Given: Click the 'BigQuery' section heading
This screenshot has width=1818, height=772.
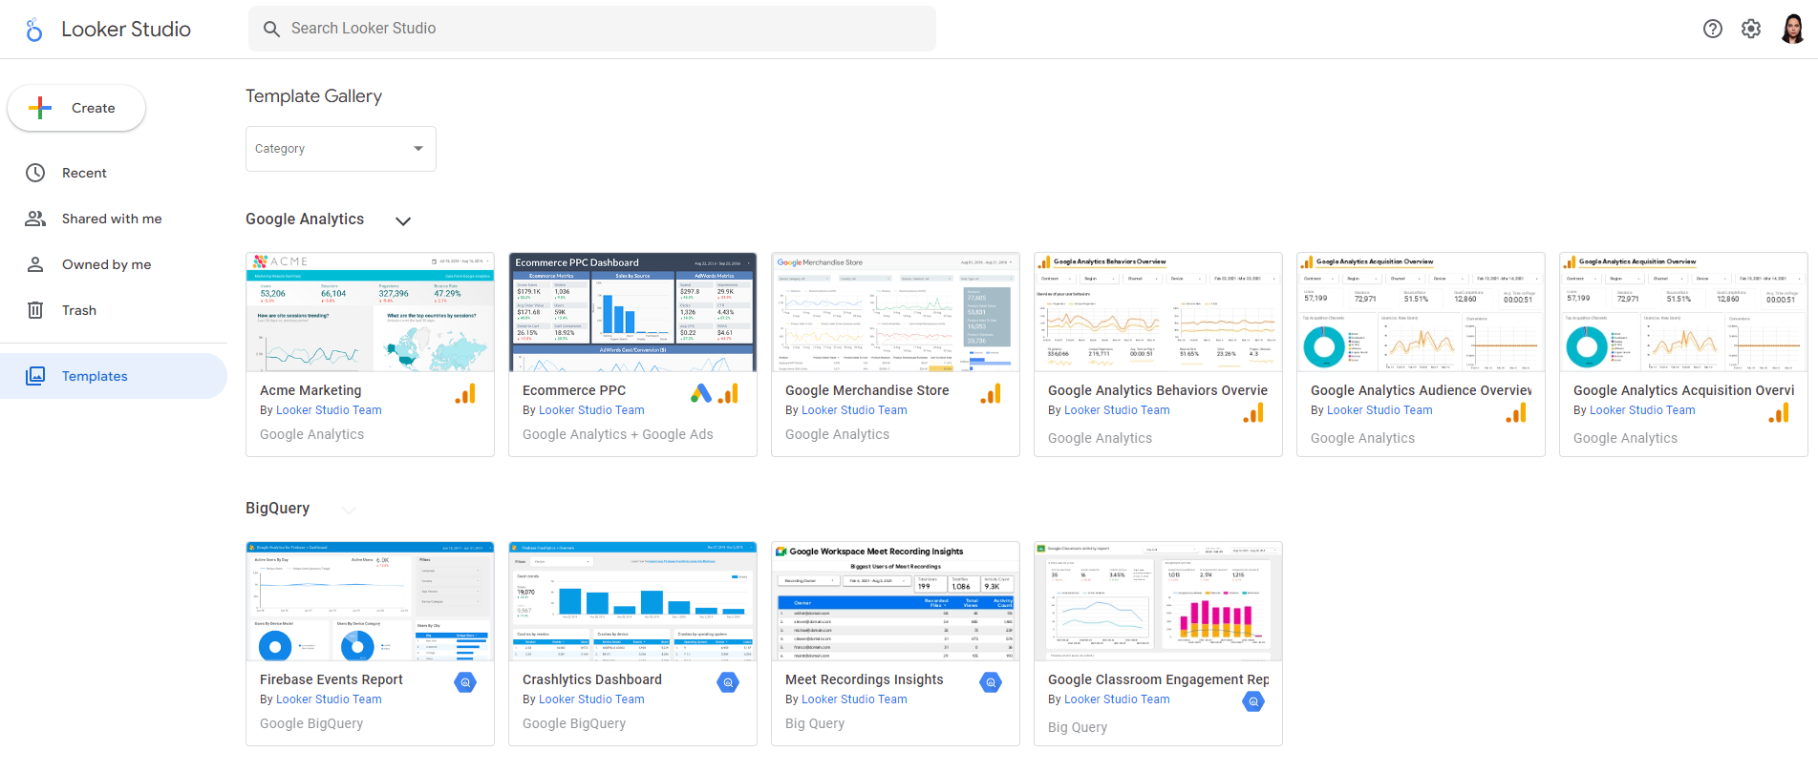Looking at the screenshot, I should tap(278, 509).
